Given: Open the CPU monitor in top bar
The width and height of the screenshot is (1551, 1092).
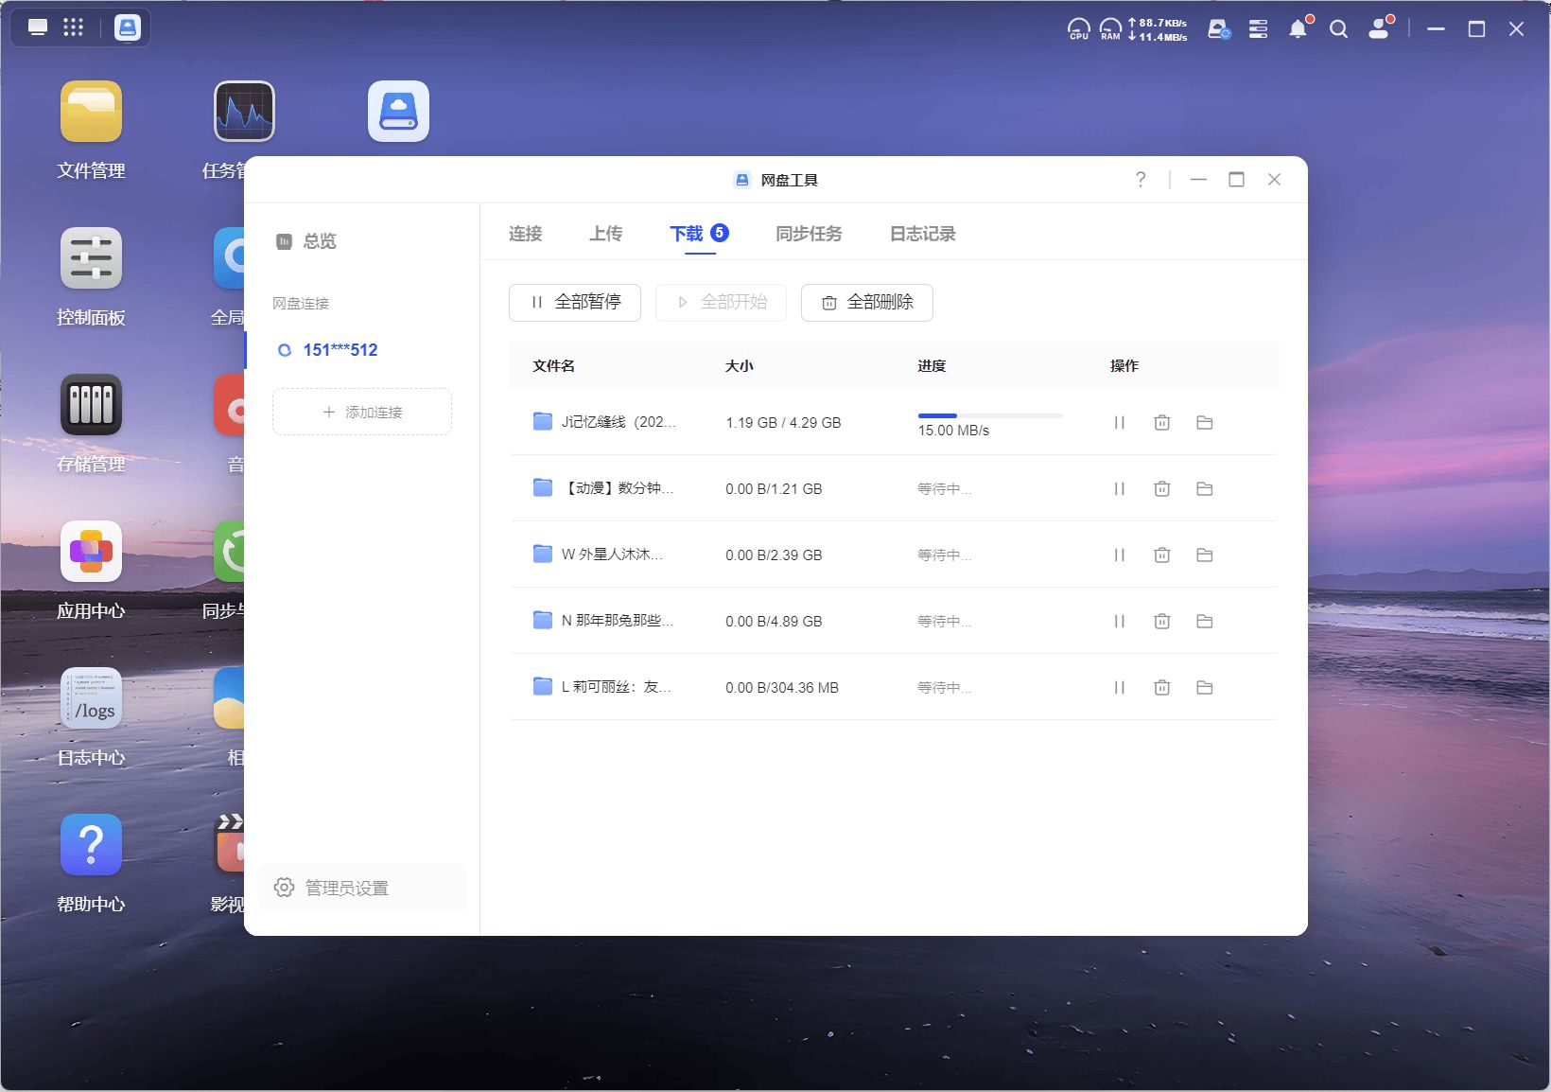Looking at the screenshot, I should pos(1078,28).
